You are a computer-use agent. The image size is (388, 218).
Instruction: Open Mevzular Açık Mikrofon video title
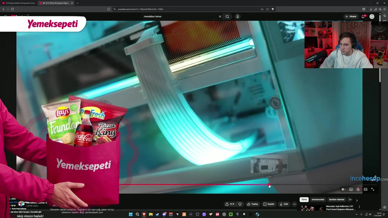point(341,208)
